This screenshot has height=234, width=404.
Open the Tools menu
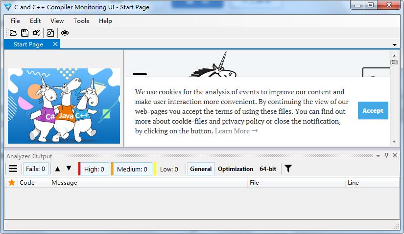tap(81, 21)
